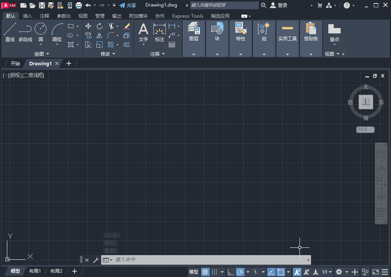Open the 布局1 layout tab
The width and height of the screenshot is (391, 277).
click(35, 271)
